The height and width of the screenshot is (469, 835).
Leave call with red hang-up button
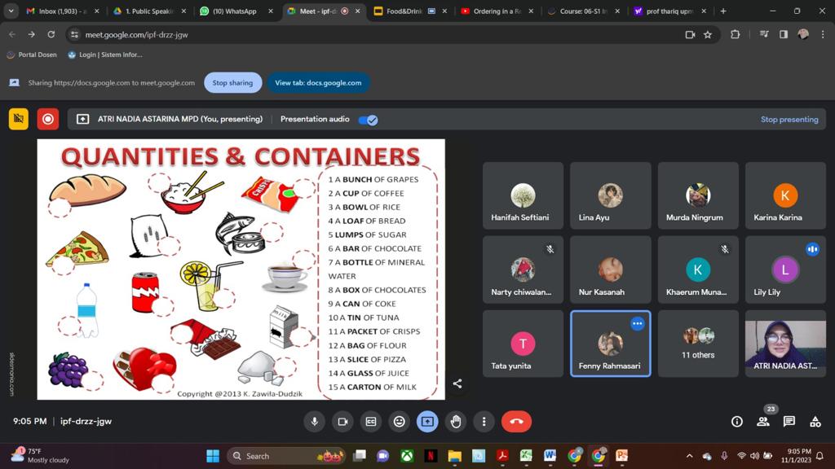[x=516, y=422]
